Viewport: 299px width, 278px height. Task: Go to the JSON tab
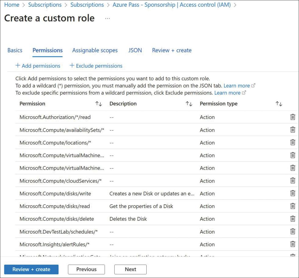135,50
